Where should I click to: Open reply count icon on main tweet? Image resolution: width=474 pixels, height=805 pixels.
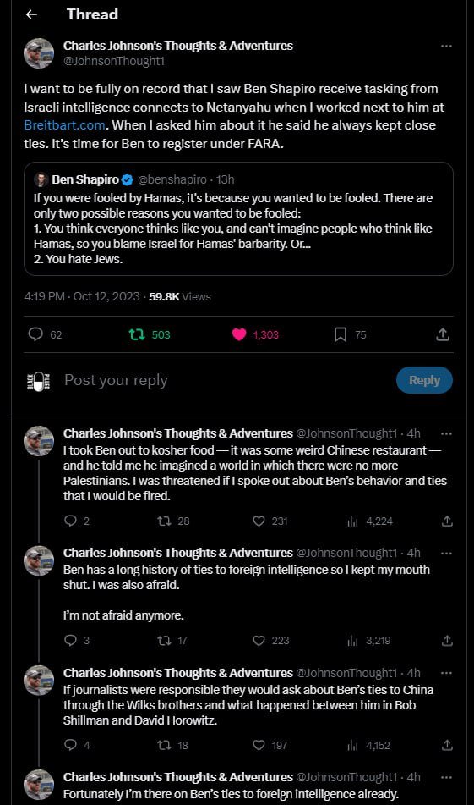pos(35,334)
